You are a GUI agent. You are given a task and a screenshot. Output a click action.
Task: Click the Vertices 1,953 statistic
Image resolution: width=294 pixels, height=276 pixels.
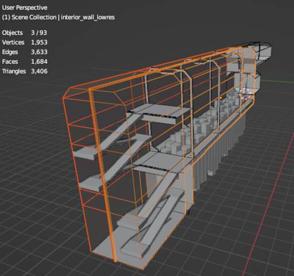coord(25,43)
